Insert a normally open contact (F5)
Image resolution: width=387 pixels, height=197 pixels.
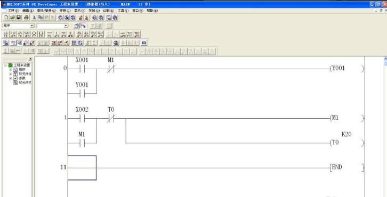[x=6, y=34]
